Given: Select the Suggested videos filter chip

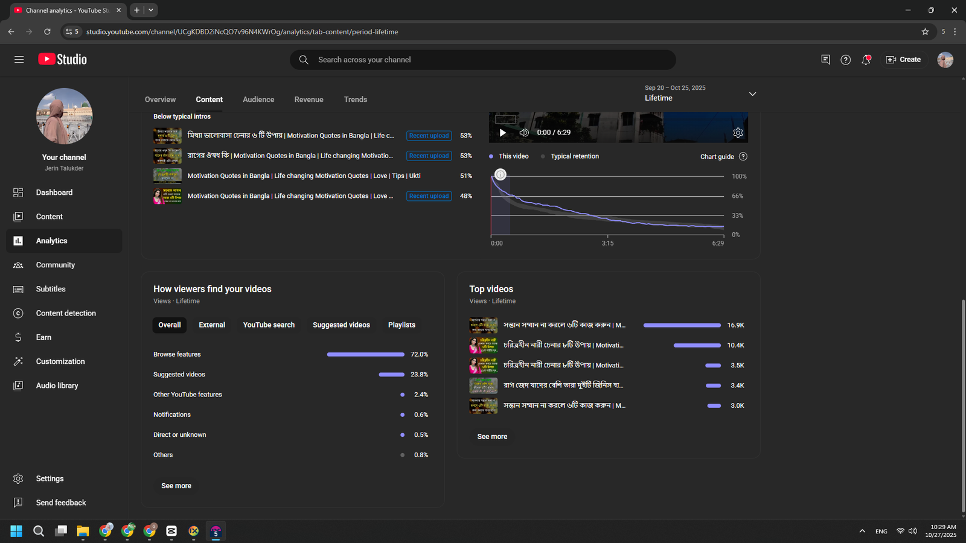Looking at the screenshot, I should click(x=341, y=325).
